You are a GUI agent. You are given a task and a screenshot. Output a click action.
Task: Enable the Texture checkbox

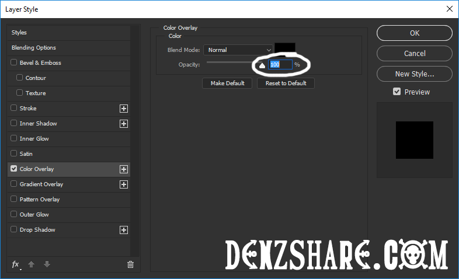pos(20,93)
